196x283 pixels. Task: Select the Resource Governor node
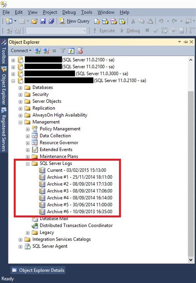point(59,143)
